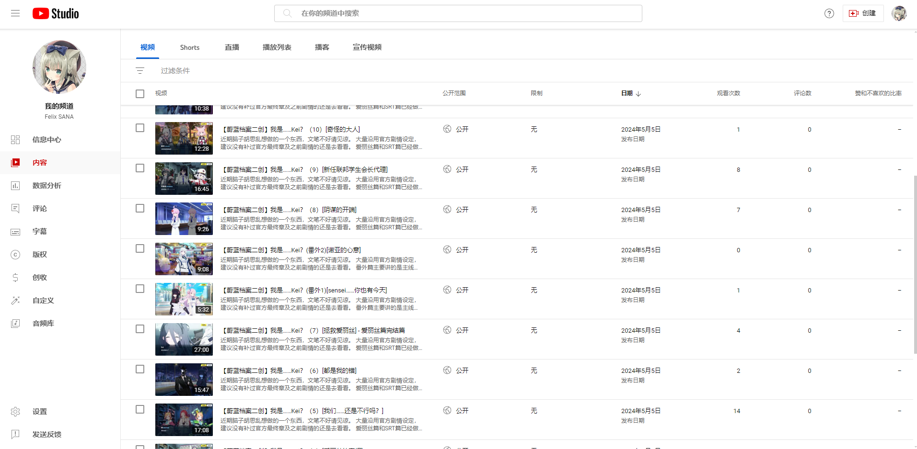Switch to the 直播 tab

pyautogui.click(x=232, y=47)
